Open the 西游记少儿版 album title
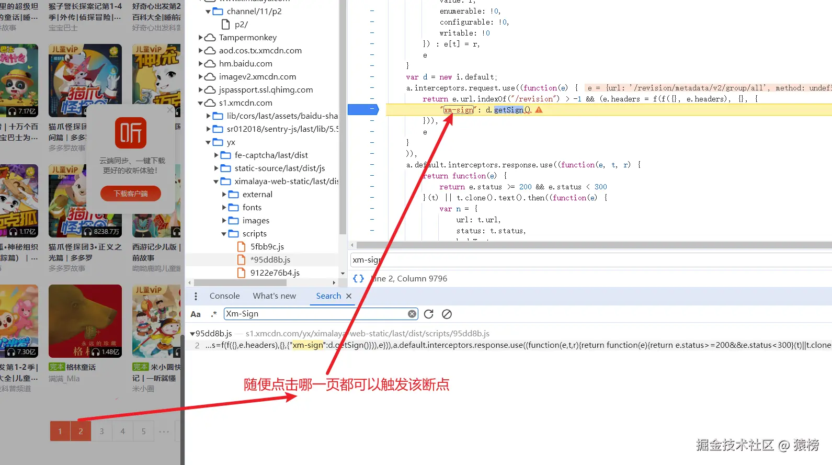 coord(156,252)
